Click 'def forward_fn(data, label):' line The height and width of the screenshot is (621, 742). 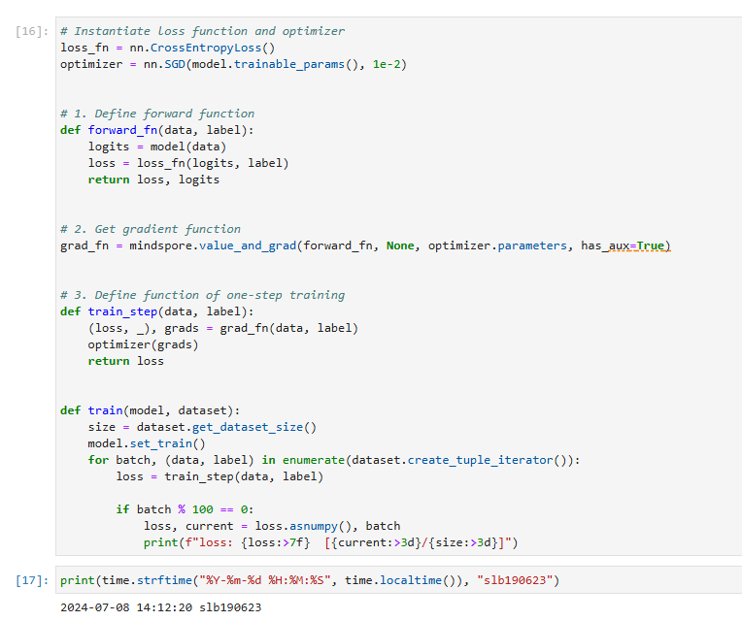(x=157, y=130)
